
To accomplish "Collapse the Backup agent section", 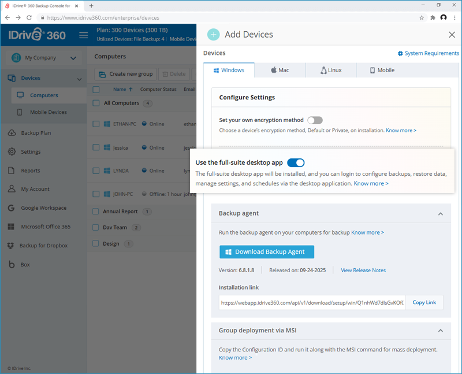I will pos(441,214).
